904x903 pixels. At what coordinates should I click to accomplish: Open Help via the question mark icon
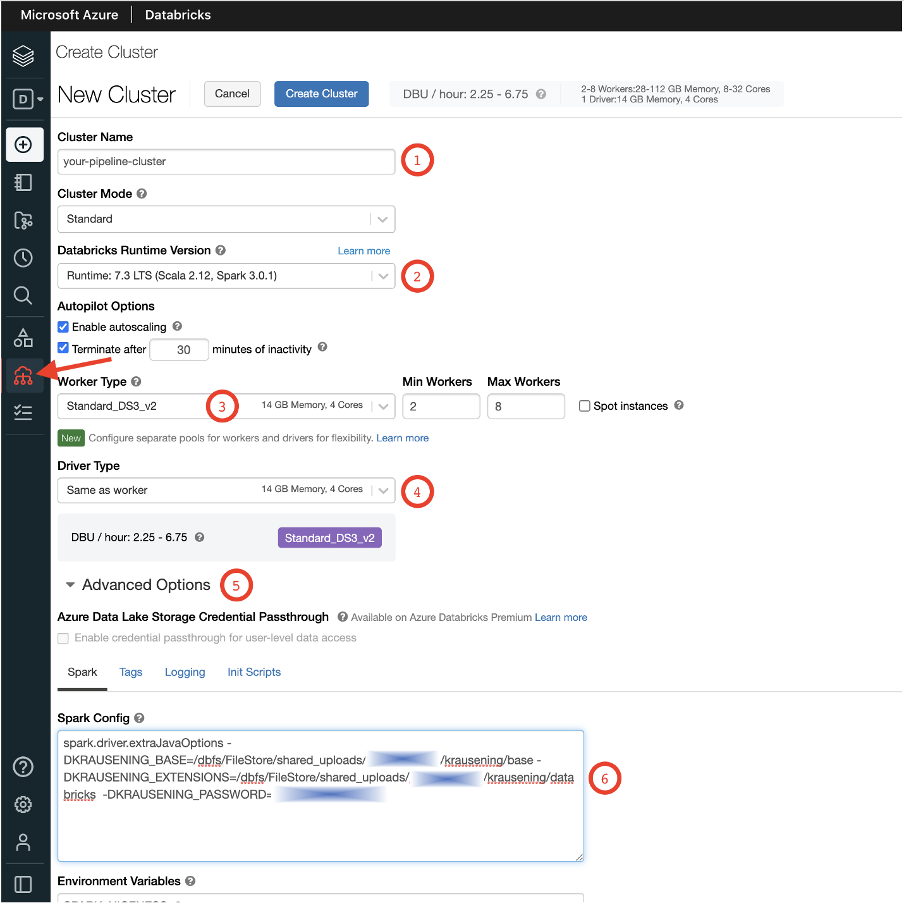(x=23, y=766)
